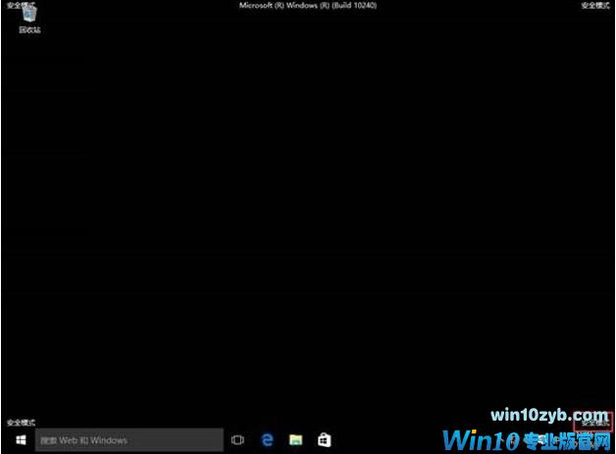Open the Windows Start menu
The image size is (616, 454).
pyautogui.click(x=21, y=440)
